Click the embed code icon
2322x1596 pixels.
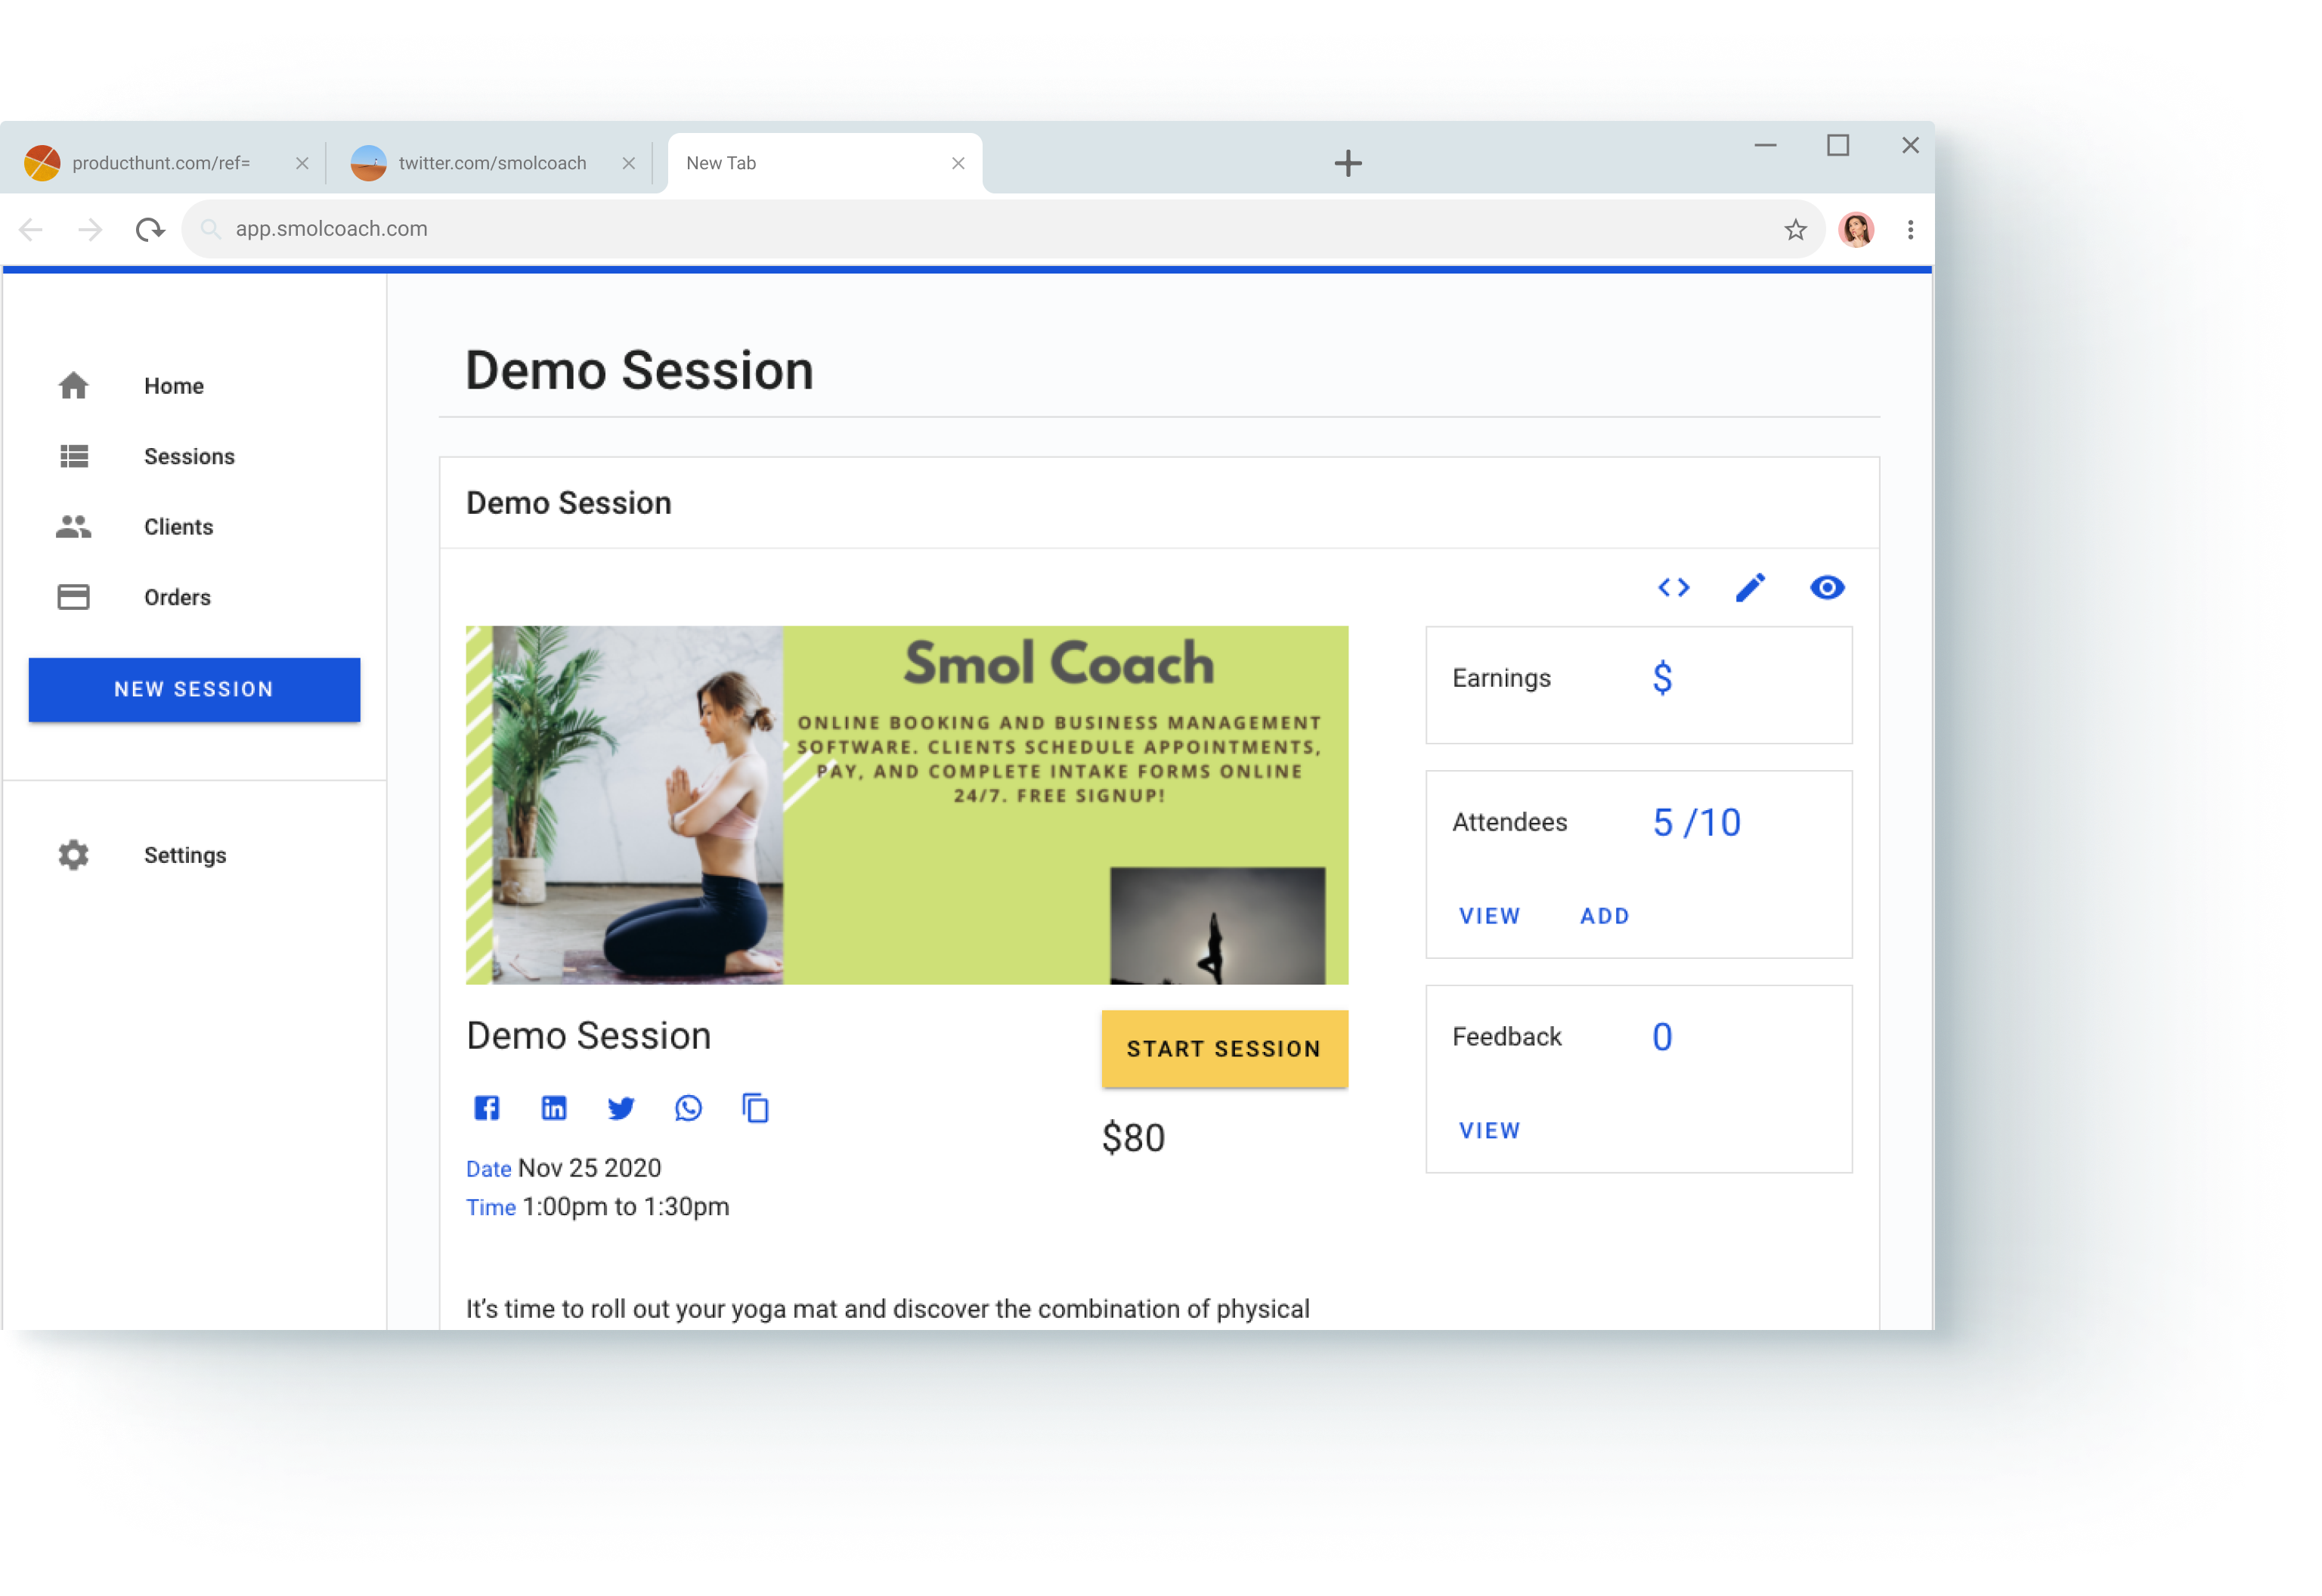pyautogui.click(x=1673, y=588)
